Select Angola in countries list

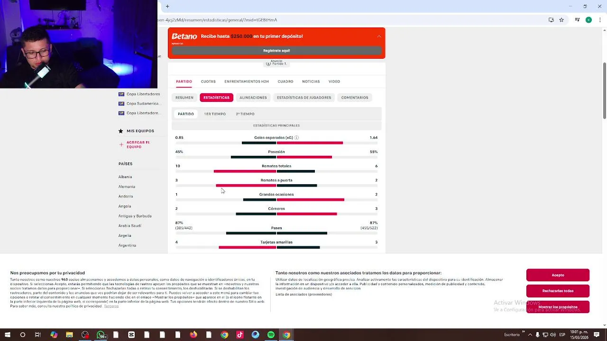coord(125,206)
